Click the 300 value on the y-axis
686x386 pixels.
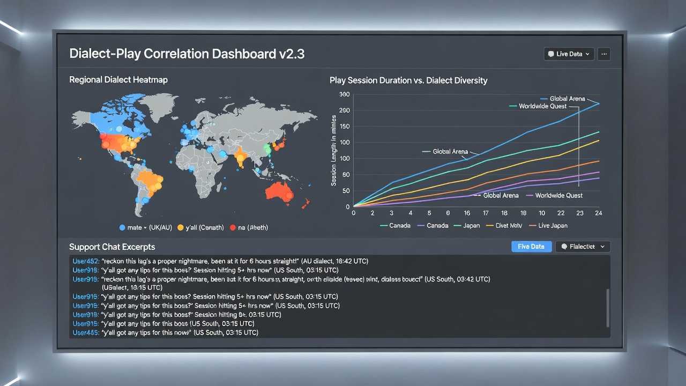pos(345,94)
